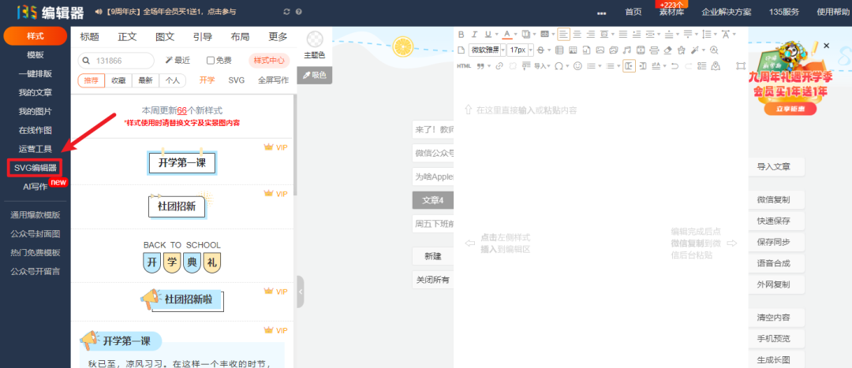Insert an emoji with the smiley icon
The width and height of the screenshot is (852, 368).
(577, 65)
